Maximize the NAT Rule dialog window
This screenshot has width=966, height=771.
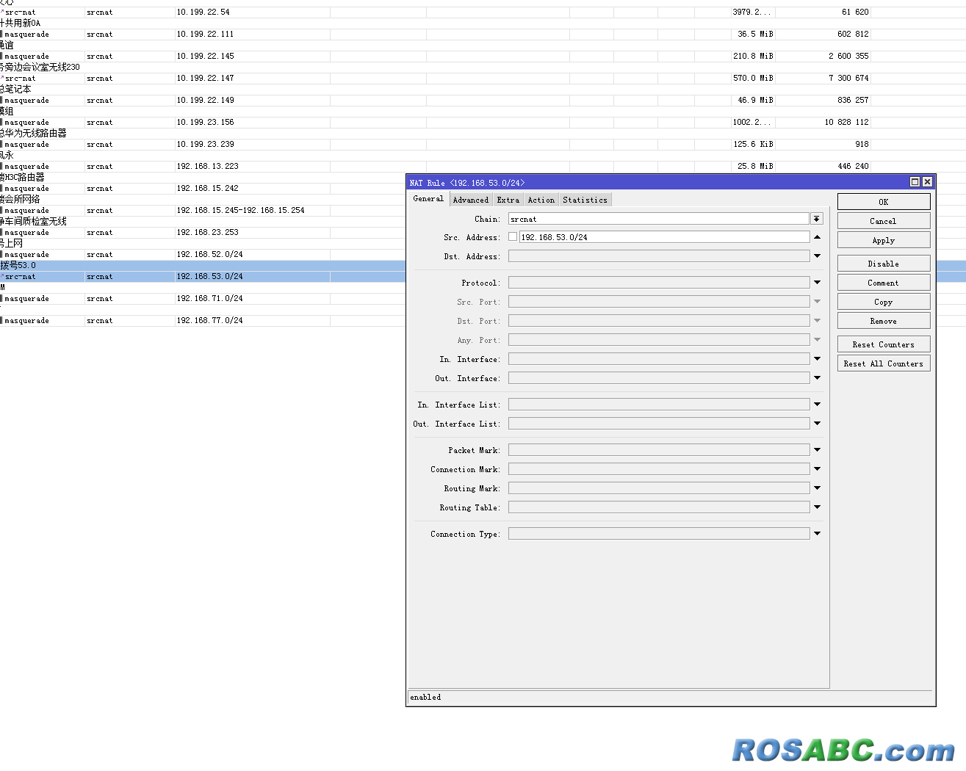(915, 182)
